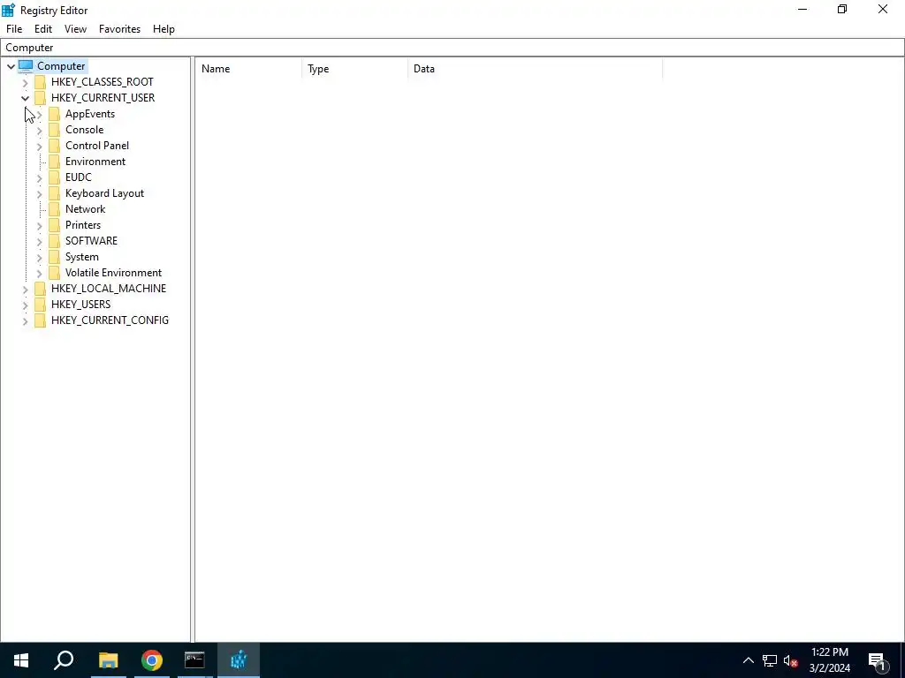The width and height of the screenshot is (905, 678).
Task: Open File Explorer from the taskbar
Action: (108, 660)
